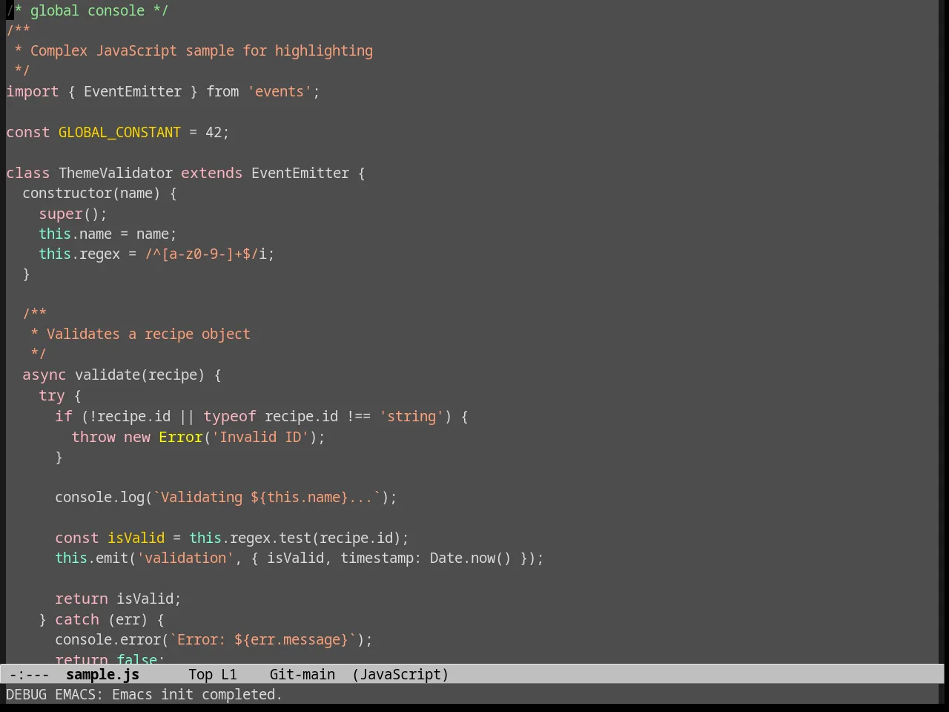Place cursor on 'global console' comment
Image resolution: width=949 pixels, height=712 pixels.
[x=87, y=10]
